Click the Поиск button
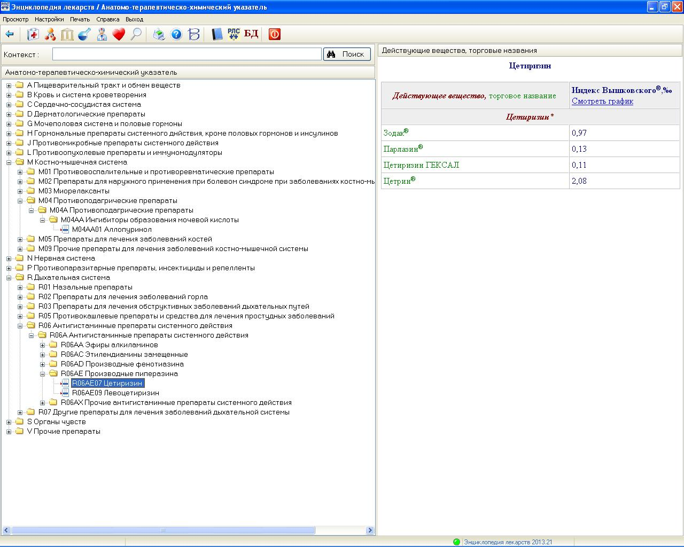This screenshot has height=547, width=684. [347, 54]
